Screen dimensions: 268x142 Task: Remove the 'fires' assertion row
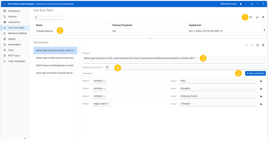(x=261, y=81)
